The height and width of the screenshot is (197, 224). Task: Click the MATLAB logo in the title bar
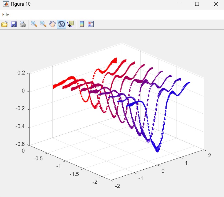6,4
